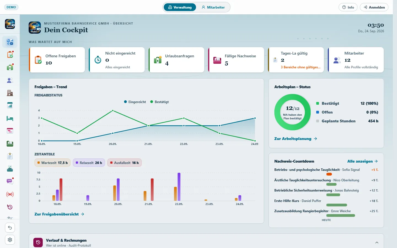
Task: Select the Zusatzausbildung Rangierbegleiter row
Action: [x=326, y=213]
